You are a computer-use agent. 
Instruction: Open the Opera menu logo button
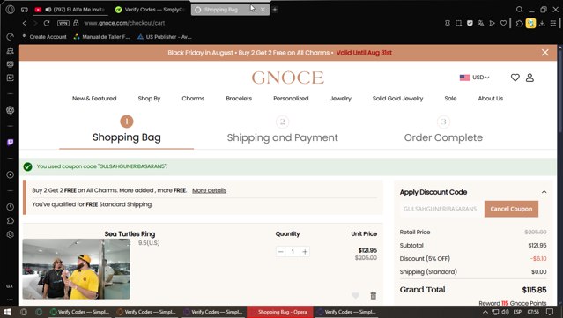pos(10,10)
